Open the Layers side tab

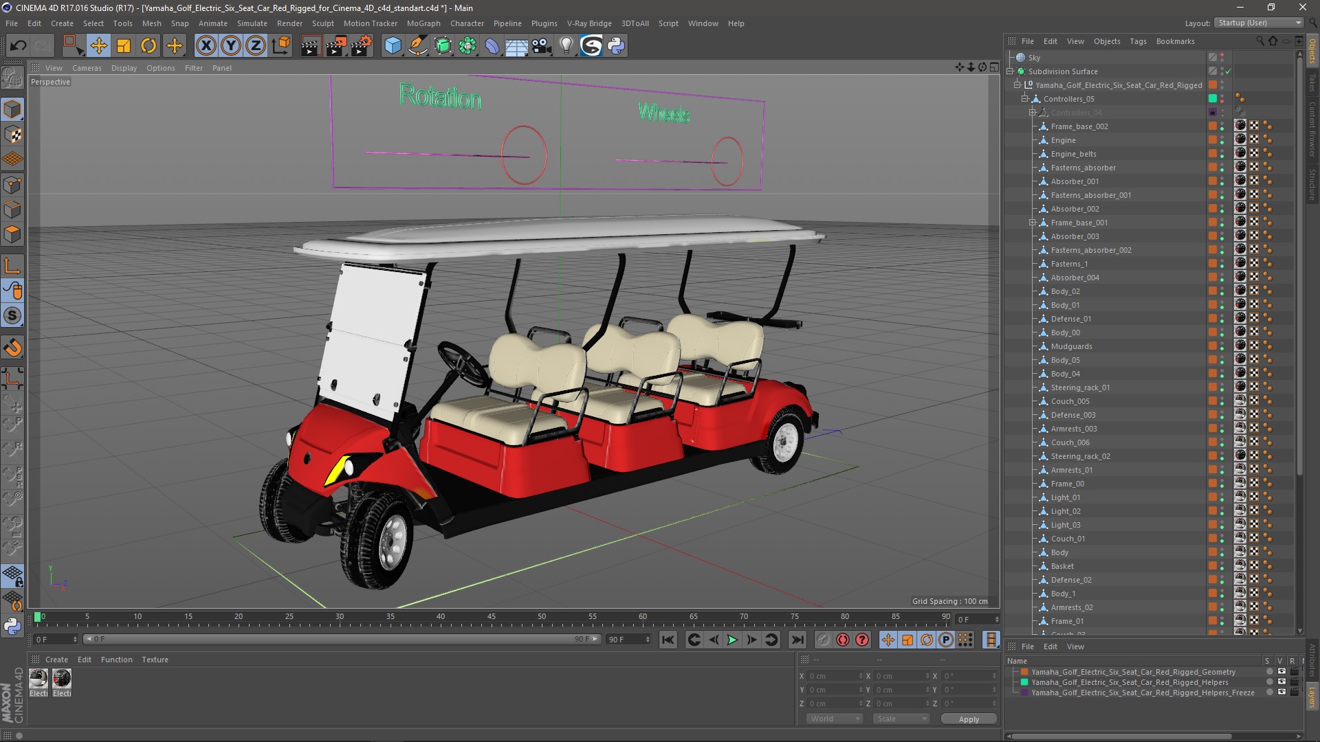pos(1312,697)
